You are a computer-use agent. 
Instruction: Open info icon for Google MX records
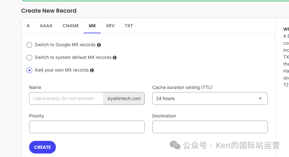point(99,45)
